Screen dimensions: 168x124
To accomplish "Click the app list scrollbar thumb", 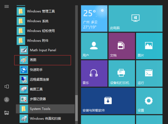I will pos(76,108).
